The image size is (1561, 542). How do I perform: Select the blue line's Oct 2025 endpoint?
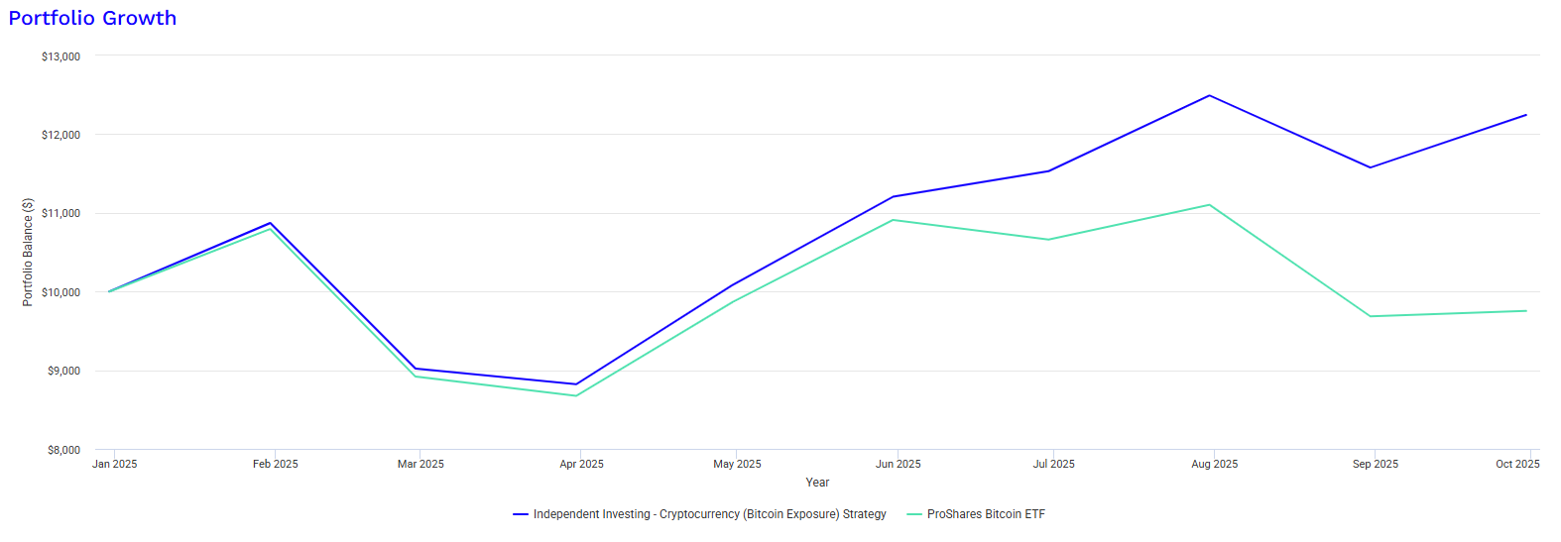tap(1526, 115)
